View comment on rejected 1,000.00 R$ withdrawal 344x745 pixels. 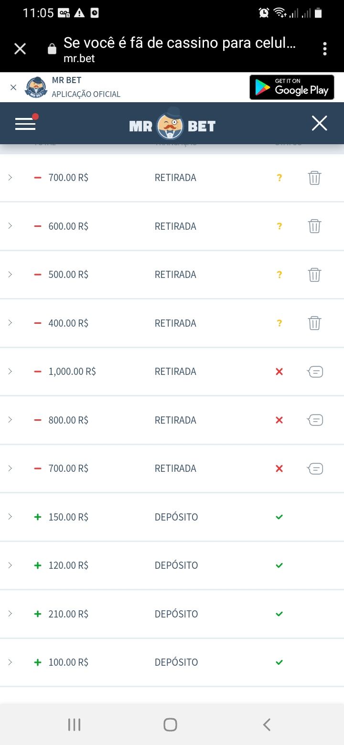(315, 372)
